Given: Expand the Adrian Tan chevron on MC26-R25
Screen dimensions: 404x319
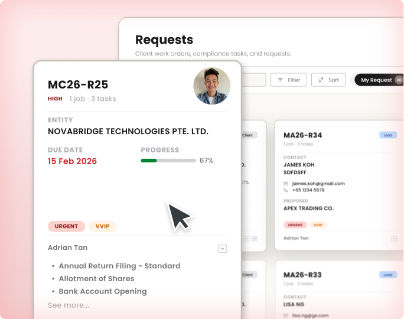Looking at the screenshot, I should point(223,249).
